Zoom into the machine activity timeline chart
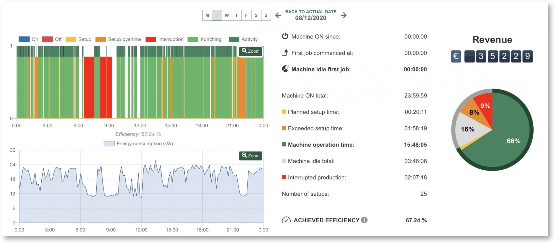This screenshot has height=243, width=555. click(251, 51)
